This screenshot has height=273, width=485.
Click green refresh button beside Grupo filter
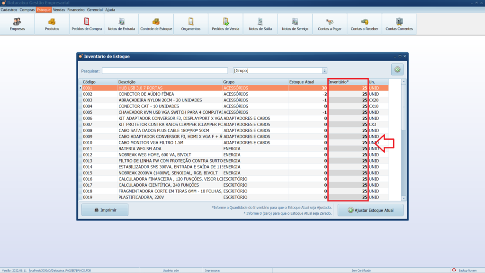[397, 70]
